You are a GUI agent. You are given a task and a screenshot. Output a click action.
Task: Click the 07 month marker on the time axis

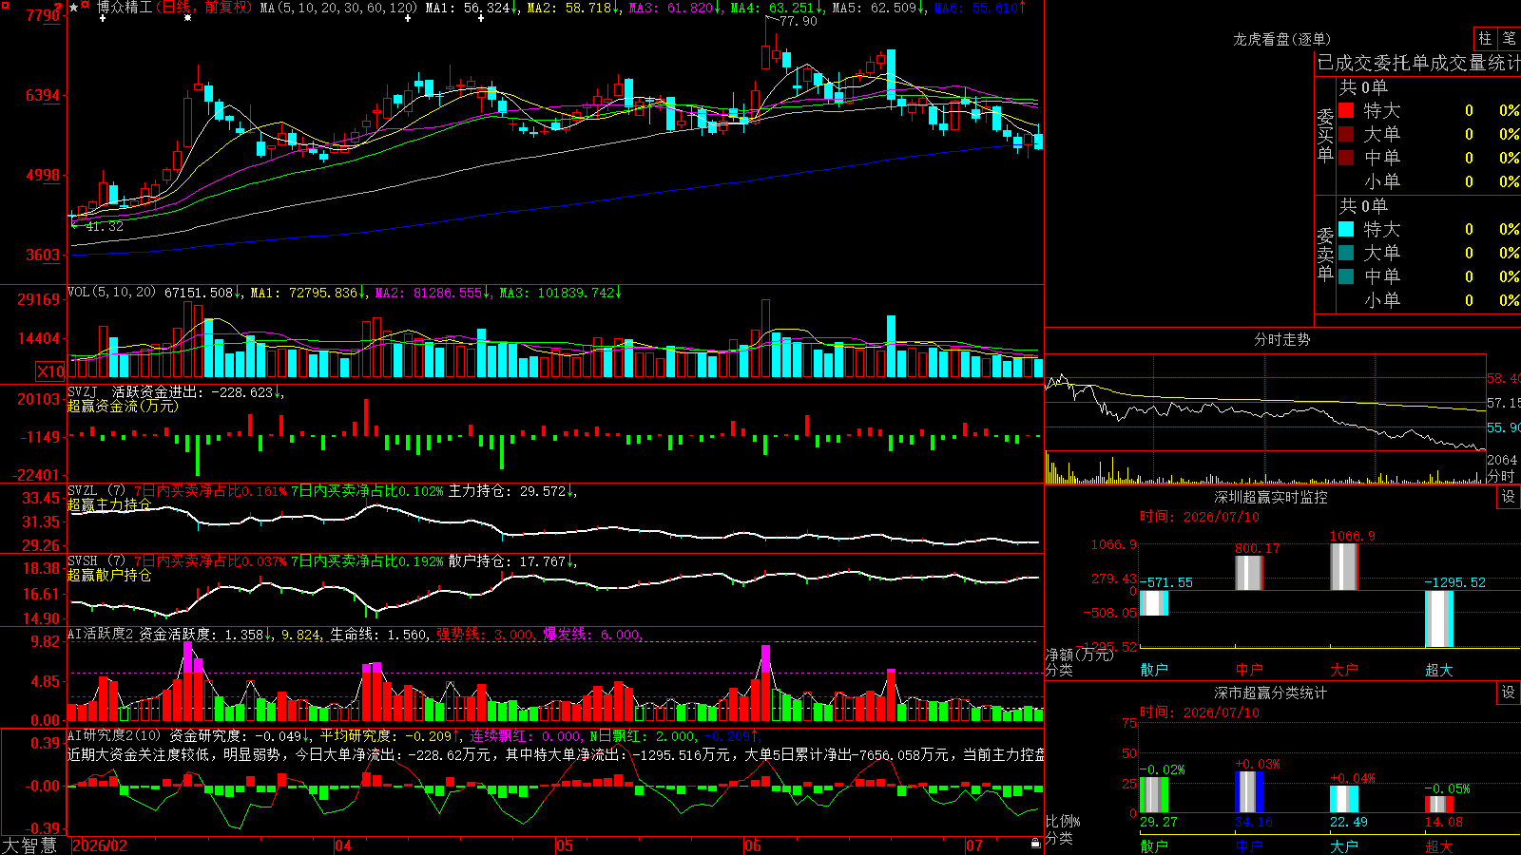[x=974, y=845]
